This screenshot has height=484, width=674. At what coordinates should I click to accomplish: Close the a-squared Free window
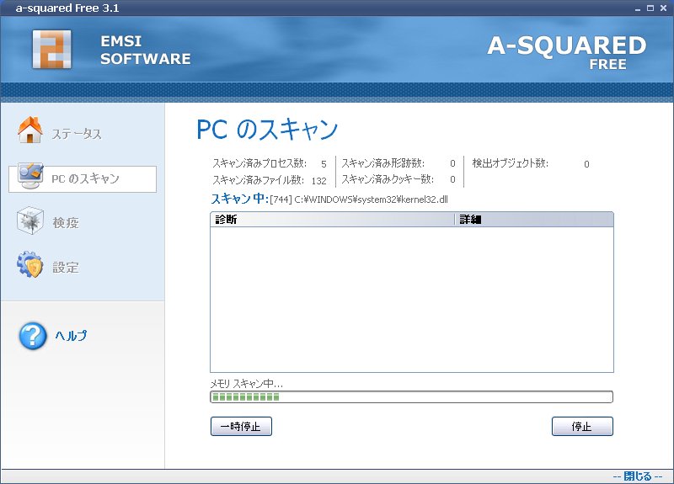pos(663,8)
